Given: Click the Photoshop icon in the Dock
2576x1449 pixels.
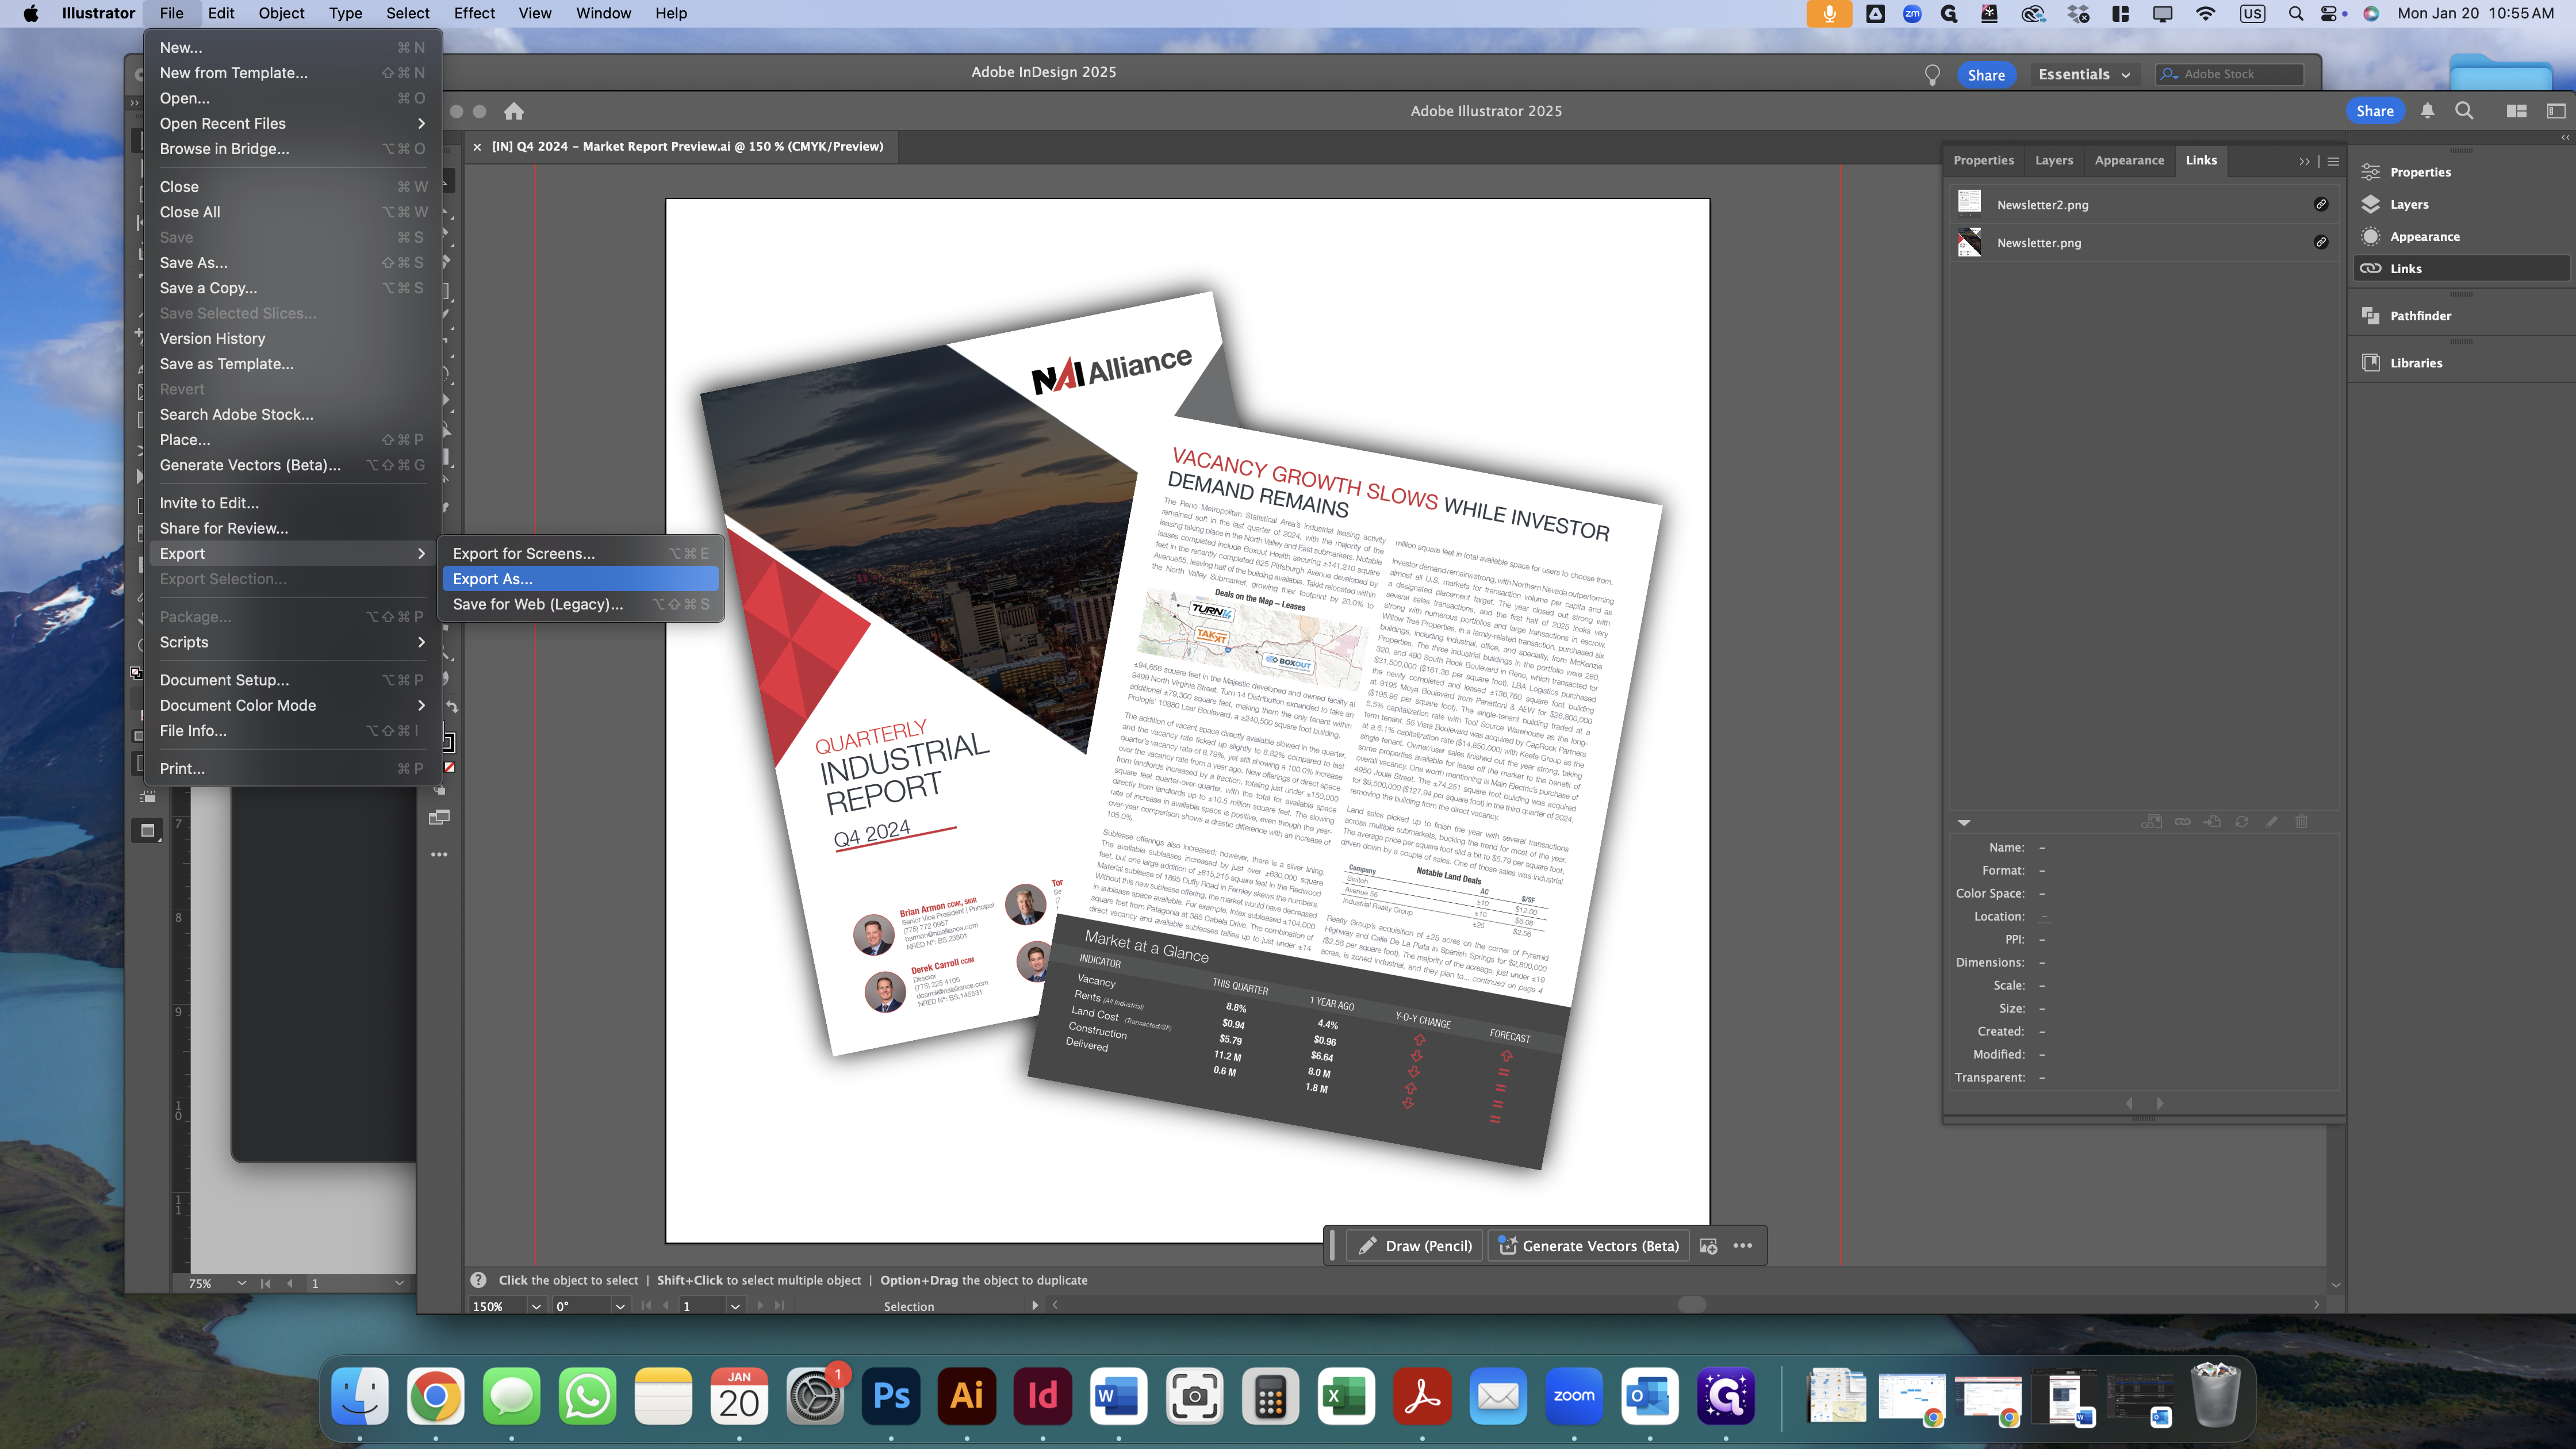Looking at the screenshot, I should (x=890, y=1395).
